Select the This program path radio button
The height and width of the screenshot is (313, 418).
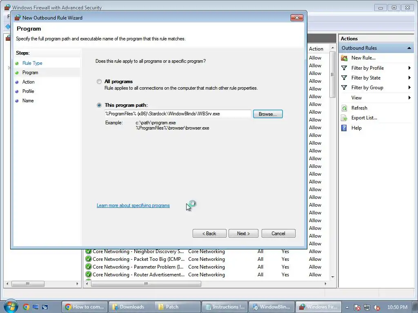click(x=99, y=105)
